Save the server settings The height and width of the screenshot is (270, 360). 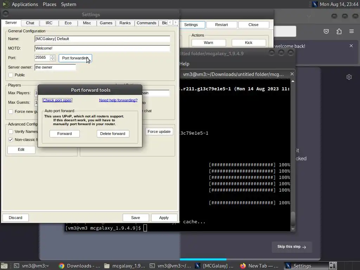tap(135, 218)
